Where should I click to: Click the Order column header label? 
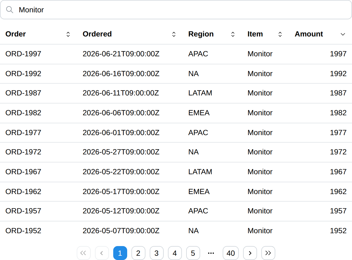[x=16, y=34]
